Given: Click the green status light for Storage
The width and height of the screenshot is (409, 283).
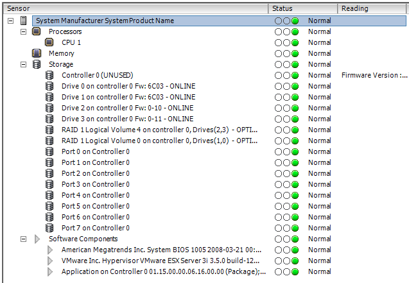Looking at the screenshot, I should point(295,65).
